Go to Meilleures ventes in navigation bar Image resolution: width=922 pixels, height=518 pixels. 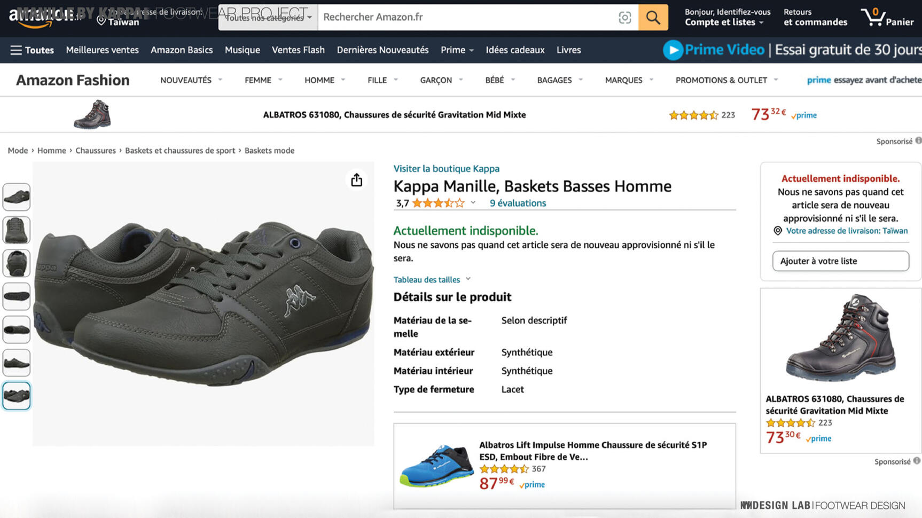pyautogui.click(x=102, y=50)
